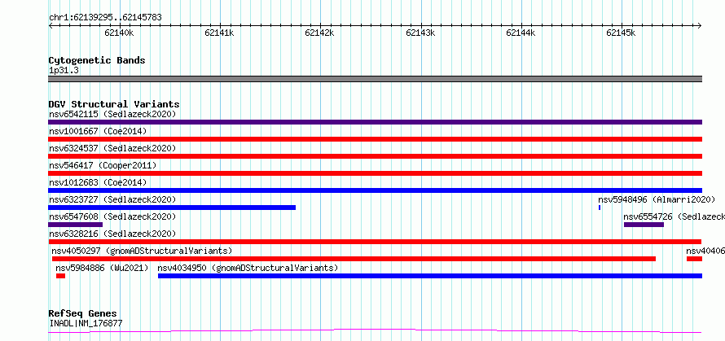Click the tiny blue nsv5948496 variant mark
The width and height of the screenshot is (725, 341).
(x=600, y=208)
